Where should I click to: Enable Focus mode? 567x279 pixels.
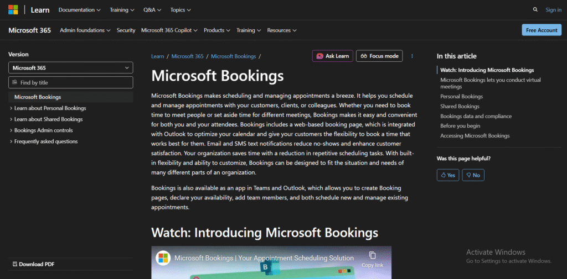point(379,56)
